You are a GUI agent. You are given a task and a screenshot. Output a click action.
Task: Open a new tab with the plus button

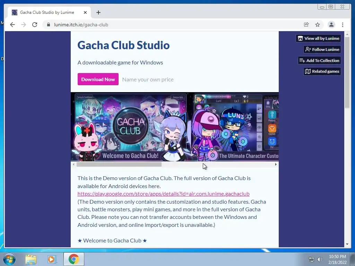pyautogui.click(x=98, y=12)
